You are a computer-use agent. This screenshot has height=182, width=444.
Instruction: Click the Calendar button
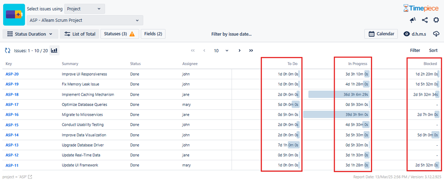pos(381,34)
